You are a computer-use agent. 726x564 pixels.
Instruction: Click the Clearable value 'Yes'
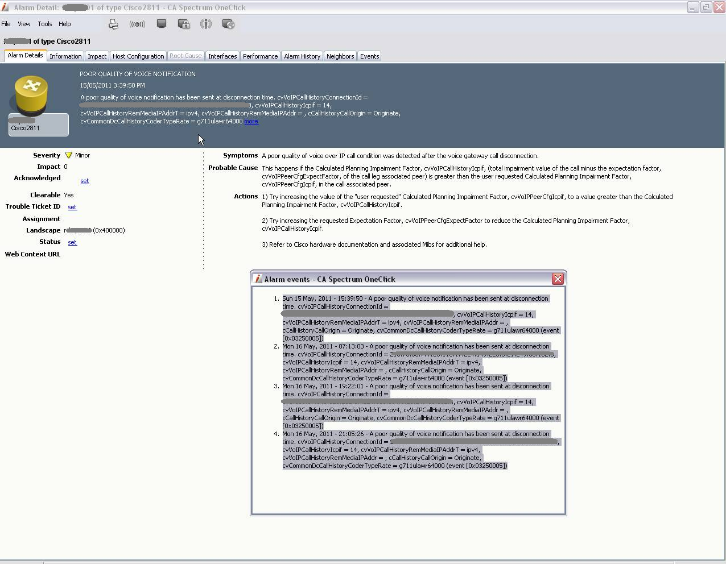pos(69,195)
